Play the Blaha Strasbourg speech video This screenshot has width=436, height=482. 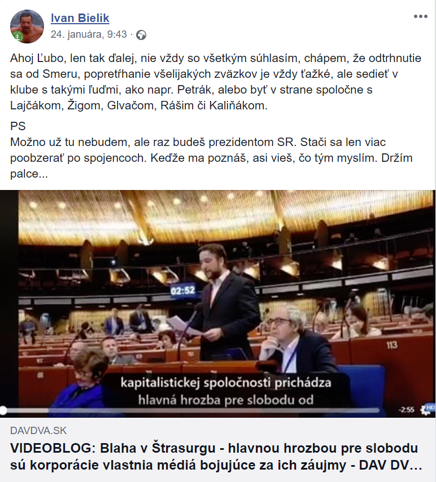tap(218, 303)
